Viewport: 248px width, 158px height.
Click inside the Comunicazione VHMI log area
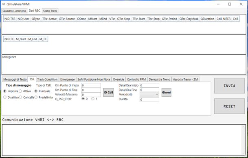point(122,140)
